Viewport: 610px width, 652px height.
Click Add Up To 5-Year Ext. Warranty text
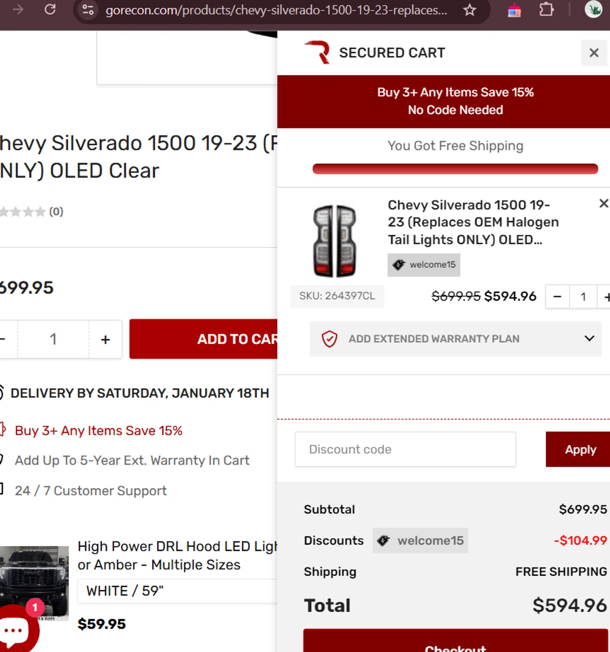[132, 460]
